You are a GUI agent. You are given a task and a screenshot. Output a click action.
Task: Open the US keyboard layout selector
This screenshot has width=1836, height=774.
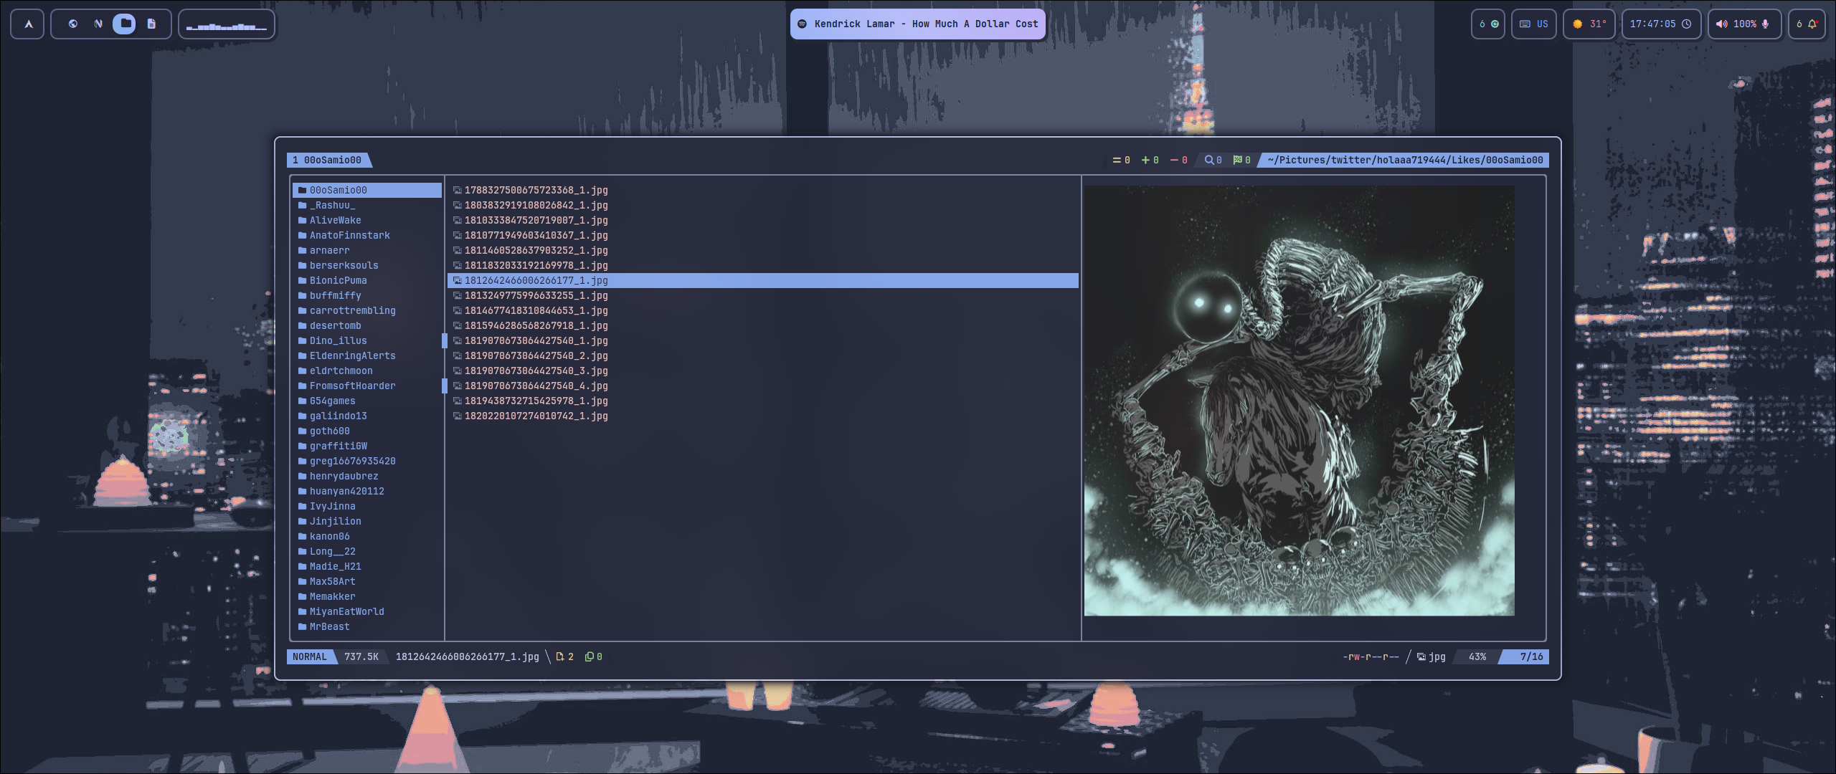coord(1535,24)
